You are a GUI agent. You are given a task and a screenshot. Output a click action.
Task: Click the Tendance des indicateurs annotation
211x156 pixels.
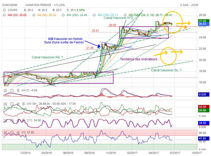coord(140,59)
